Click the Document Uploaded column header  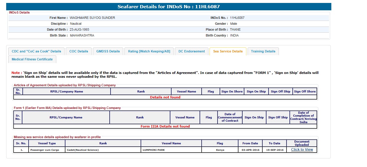302,143
